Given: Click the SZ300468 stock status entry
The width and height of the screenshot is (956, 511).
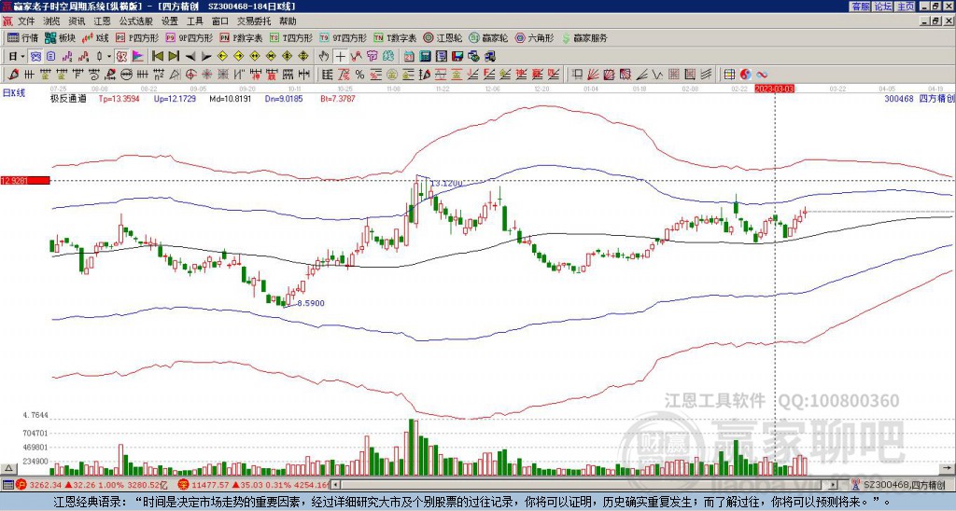Looking at the screenshot, I should coord(903,485).
